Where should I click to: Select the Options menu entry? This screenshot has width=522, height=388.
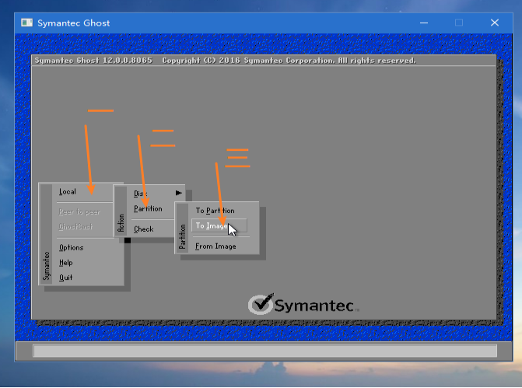[72, 247]
